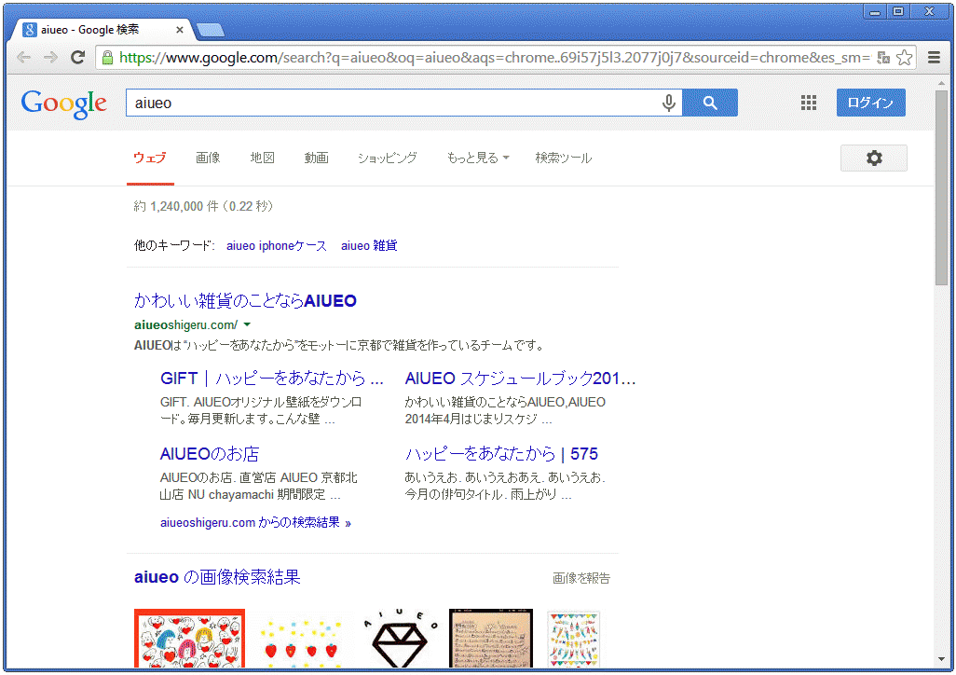Click the Google logo
The height and width of the screenshot is (675, 956).
tap(64, 103)
